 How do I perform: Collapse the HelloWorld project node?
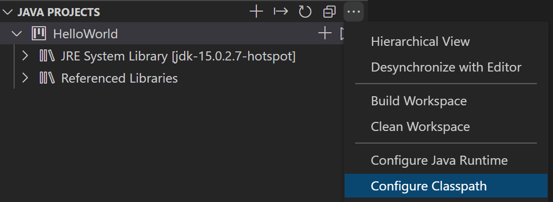point(17,34)
